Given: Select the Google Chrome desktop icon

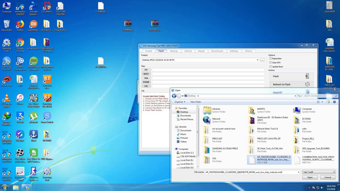Looking at the screenshot, I should click(x=20, y=45).
